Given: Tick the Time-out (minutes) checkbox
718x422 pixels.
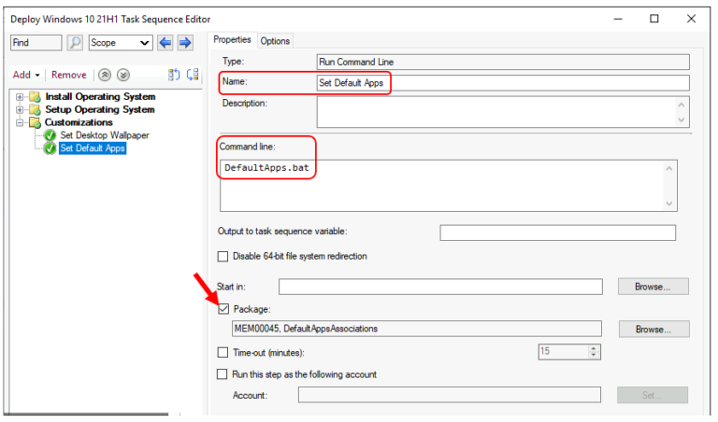Looking at the screenshot, I should (x=223, y=352).
